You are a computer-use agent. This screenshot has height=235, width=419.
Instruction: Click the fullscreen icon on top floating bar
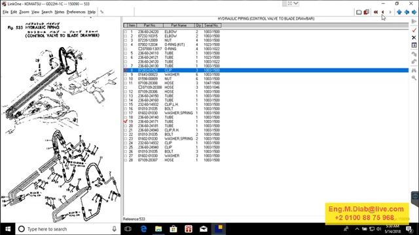pos(289,3)
